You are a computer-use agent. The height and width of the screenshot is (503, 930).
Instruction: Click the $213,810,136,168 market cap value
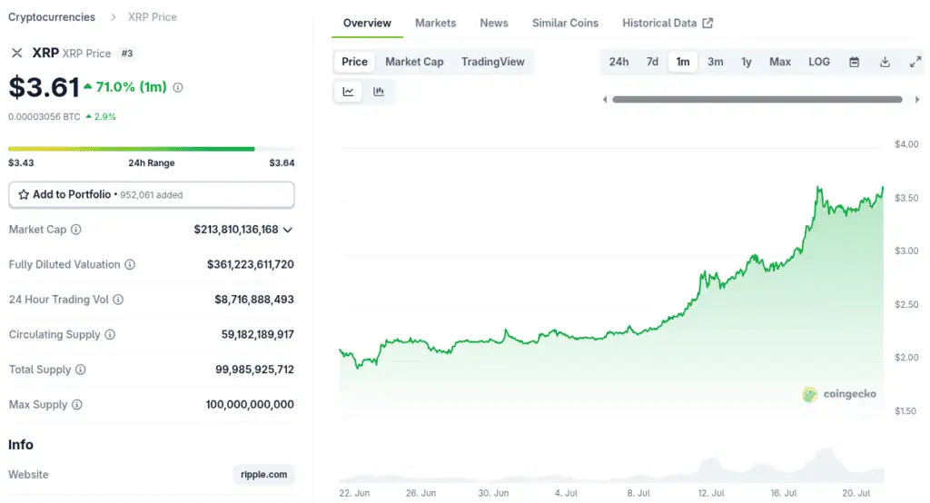pyautogui.click(x=236, y=230)
